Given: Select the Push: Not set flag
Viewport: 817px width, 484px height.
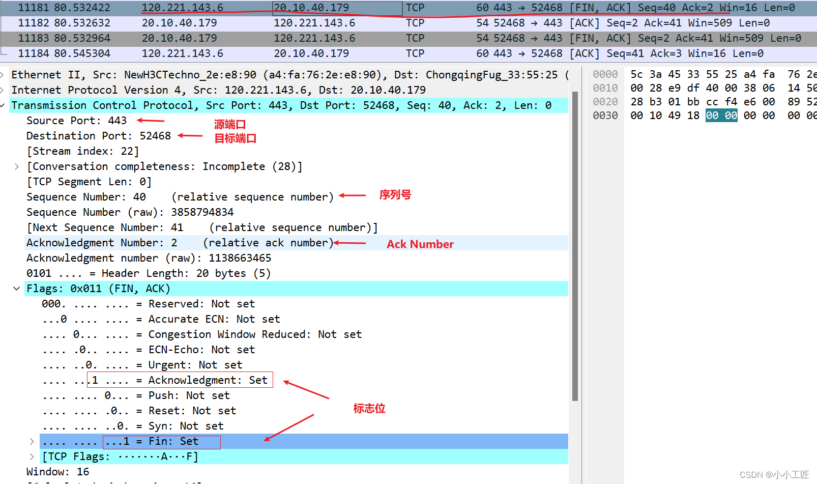Looking at the screenshot, I should tap(136, 395).
